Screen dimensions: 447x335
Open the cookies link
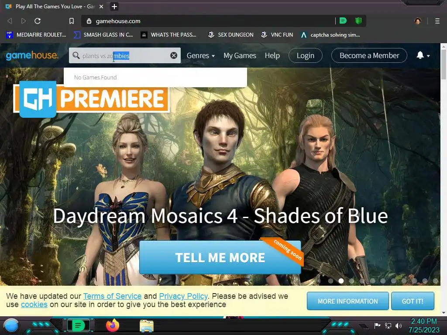(x=34, y=304)
